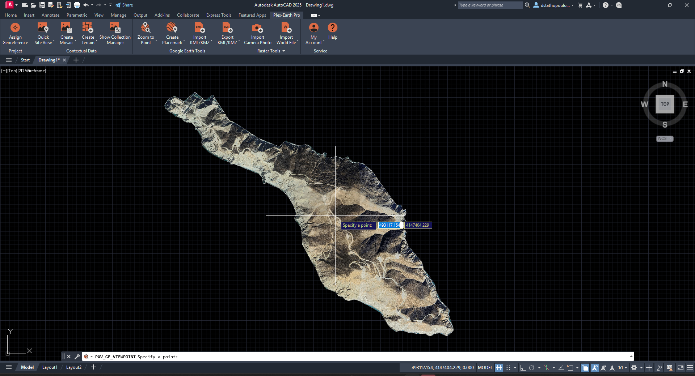Expand the Raster Tools panel arrow
695x376 pixels.
[x=284, y=51]
